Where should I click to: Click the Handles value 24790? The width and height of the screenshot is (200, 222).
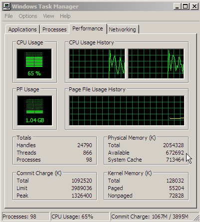pos(85,145)
